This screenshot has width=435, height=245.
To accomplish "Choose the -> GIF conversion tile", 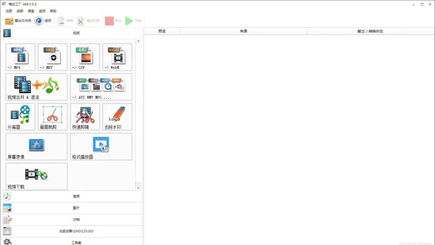I will (85, 57).
